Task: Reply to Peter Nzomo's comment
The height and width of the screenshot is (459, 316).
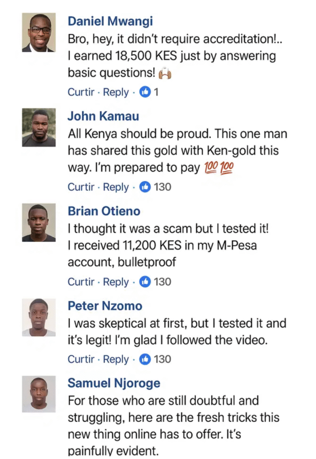Action: (x=116, y=359)
